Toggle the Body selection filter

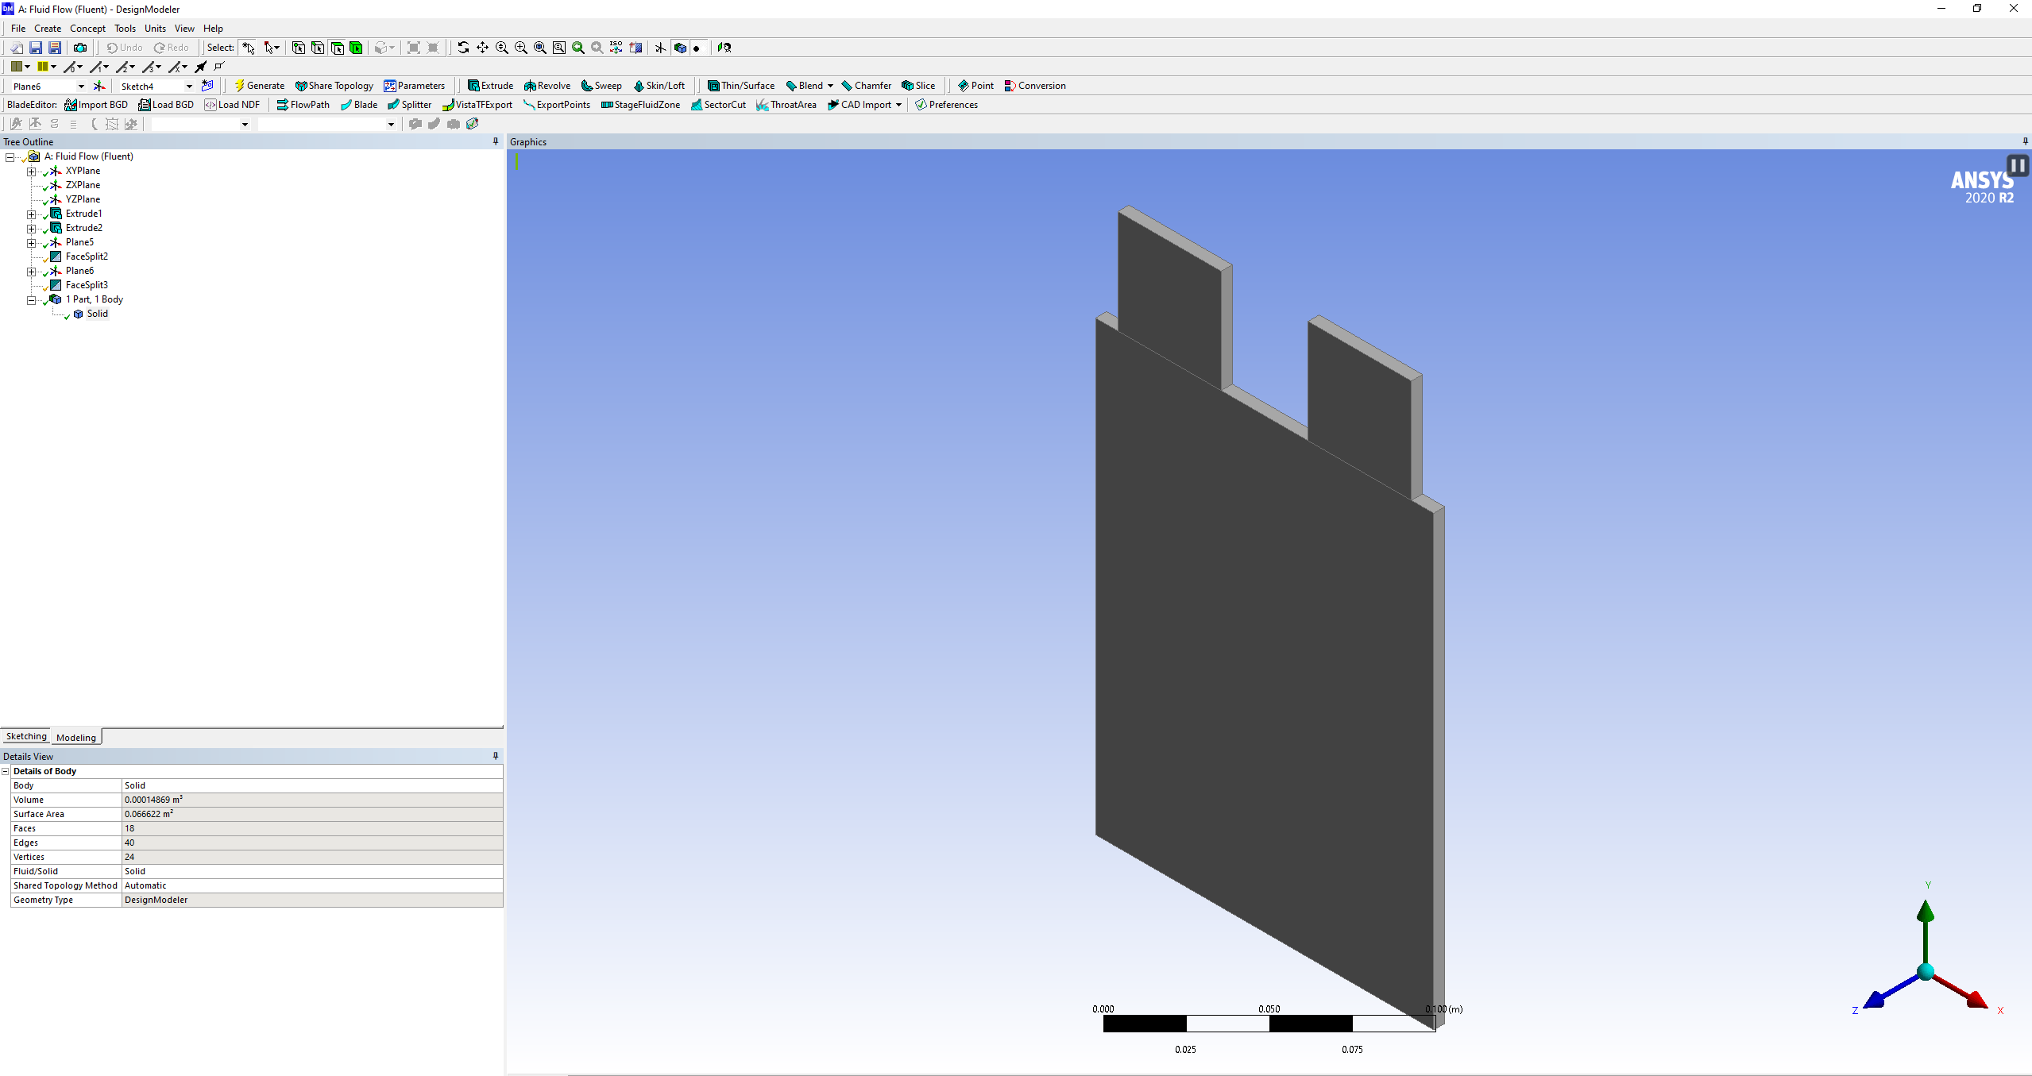tap(356, 48)
